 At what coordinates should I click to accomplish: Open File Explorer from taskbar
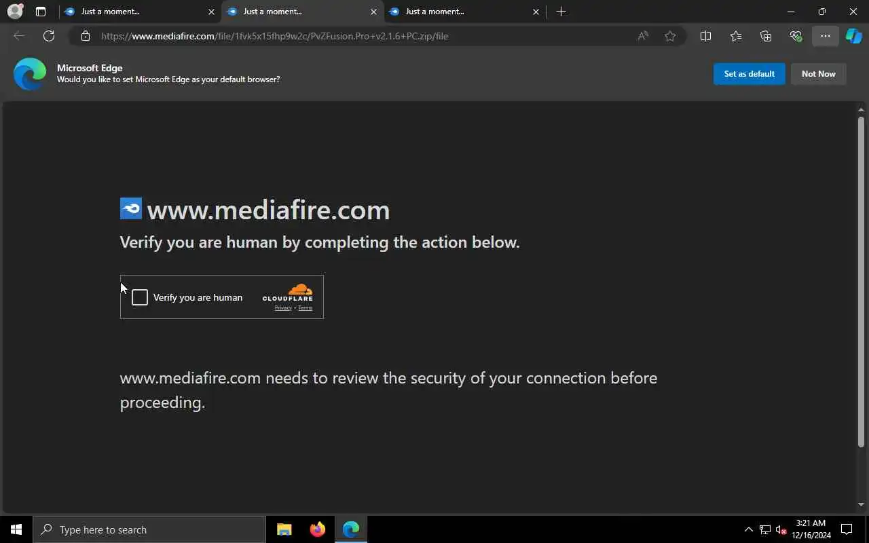284,529
